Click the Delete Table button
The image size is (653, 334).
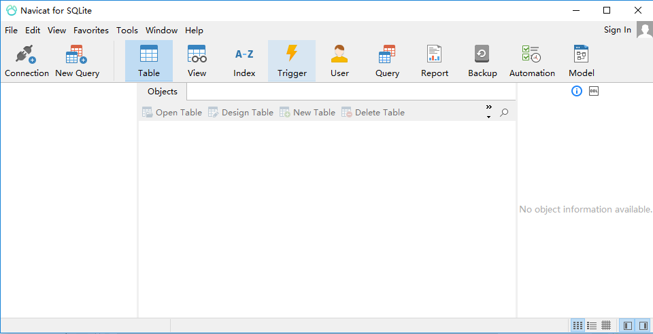[x=373, y=112]
